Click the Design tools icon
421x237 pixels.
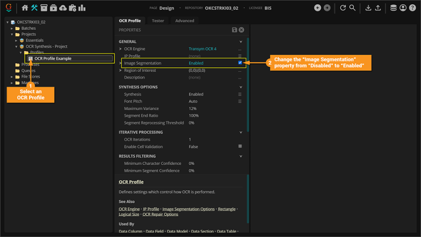[x=34, y=8]
